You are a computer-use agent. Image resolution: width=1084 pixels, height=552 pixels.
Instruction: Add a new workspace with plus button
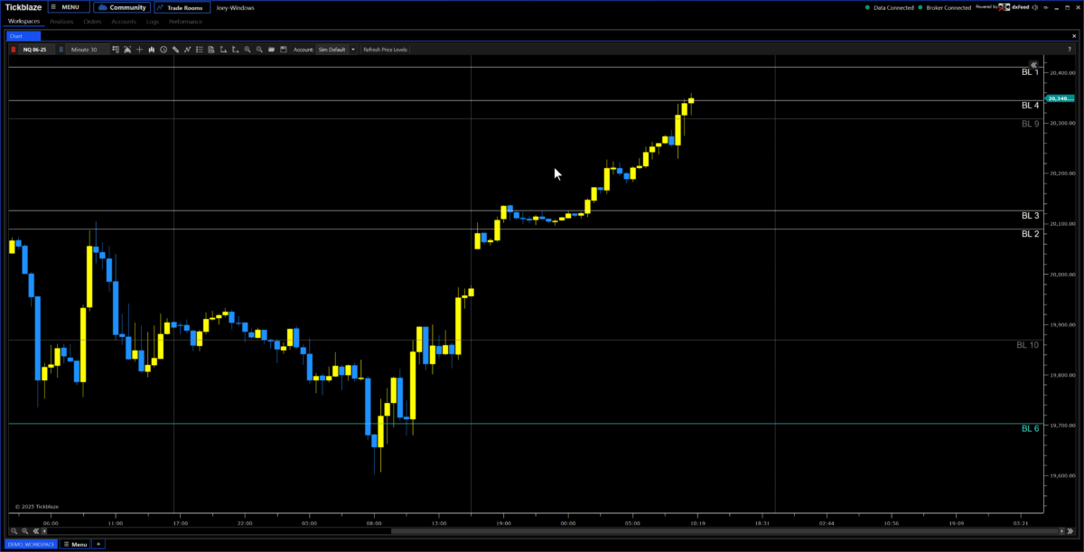[x=99, y=544]
